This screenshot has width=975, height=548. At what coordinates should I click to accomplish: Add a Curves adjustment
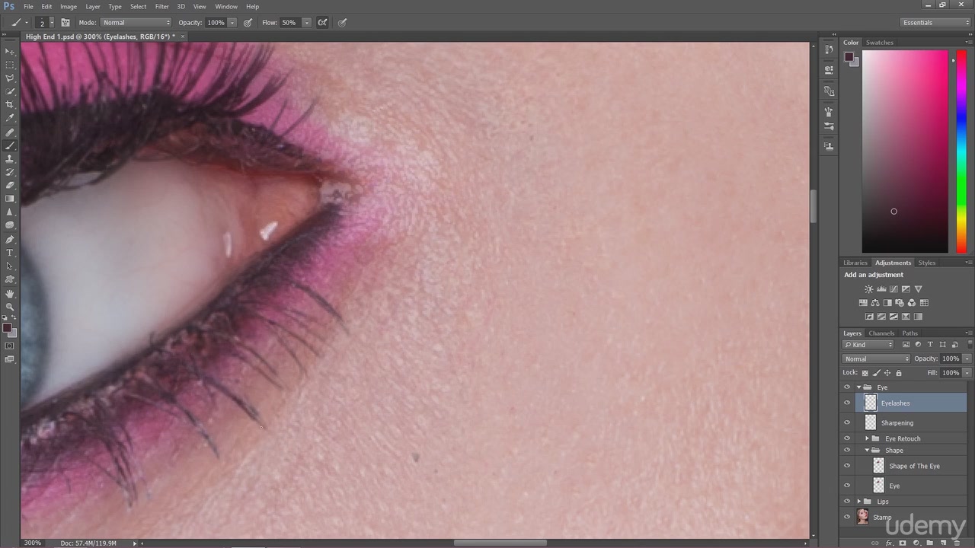coord(893,289)
